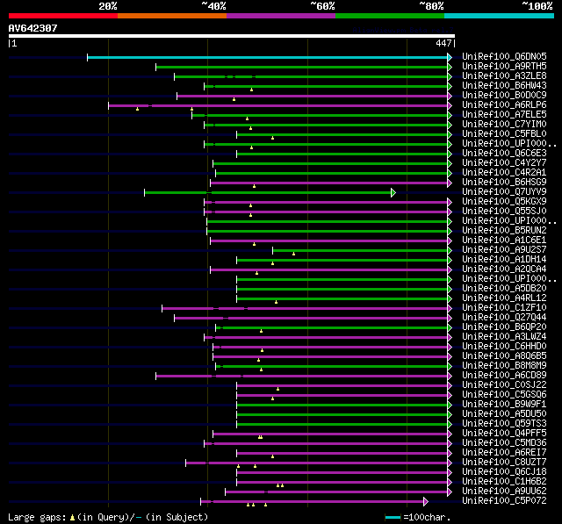Click the green ~80% identity legend segment
562x524 pixels.
pyautogui.click(x=390, y=16)
